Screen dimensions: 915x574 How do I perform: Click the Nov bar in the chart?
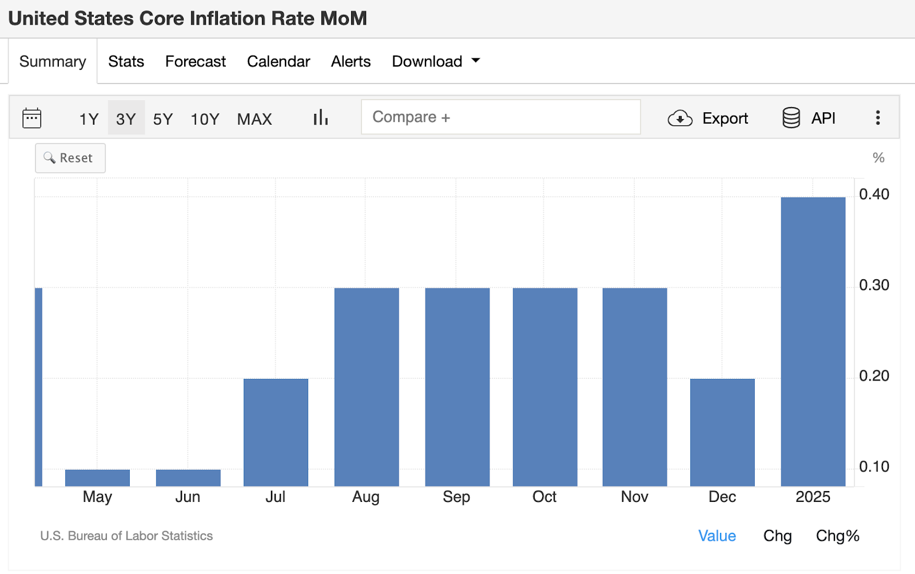pos(635,387)
